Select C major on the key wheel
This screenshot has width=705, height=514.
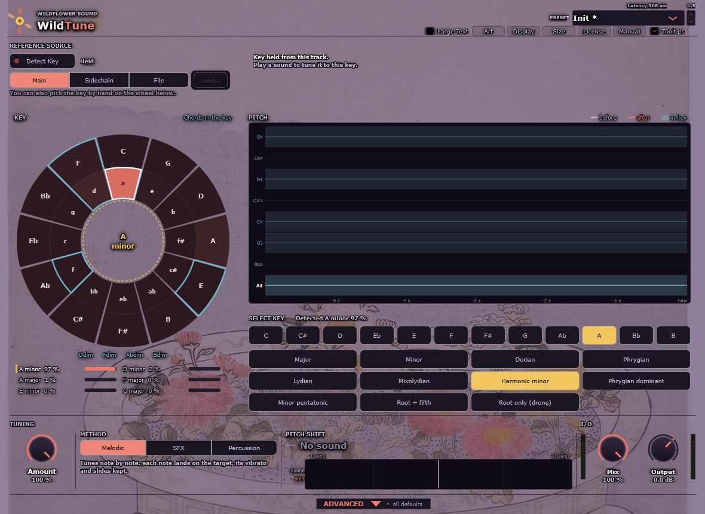point(122,151)
